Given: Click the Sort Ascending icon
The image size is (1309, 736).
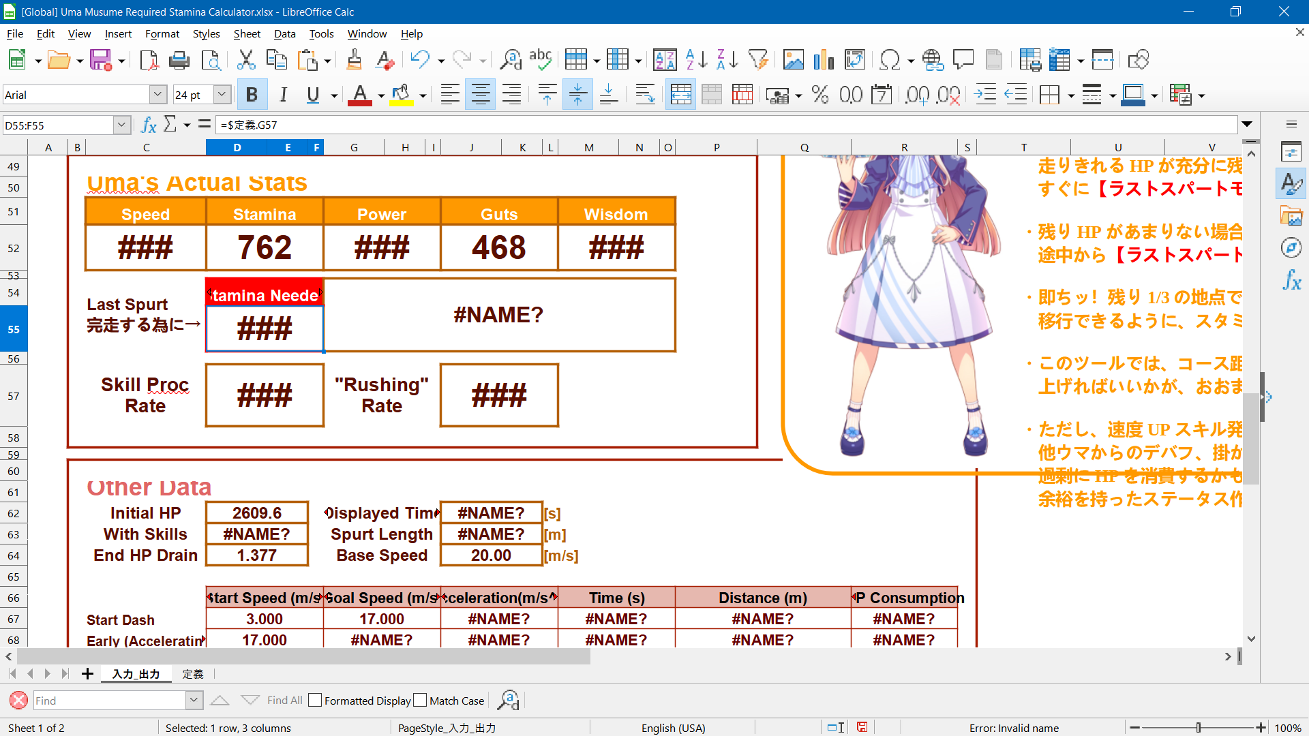Looking at the screenshot, I should pos(696,60).
